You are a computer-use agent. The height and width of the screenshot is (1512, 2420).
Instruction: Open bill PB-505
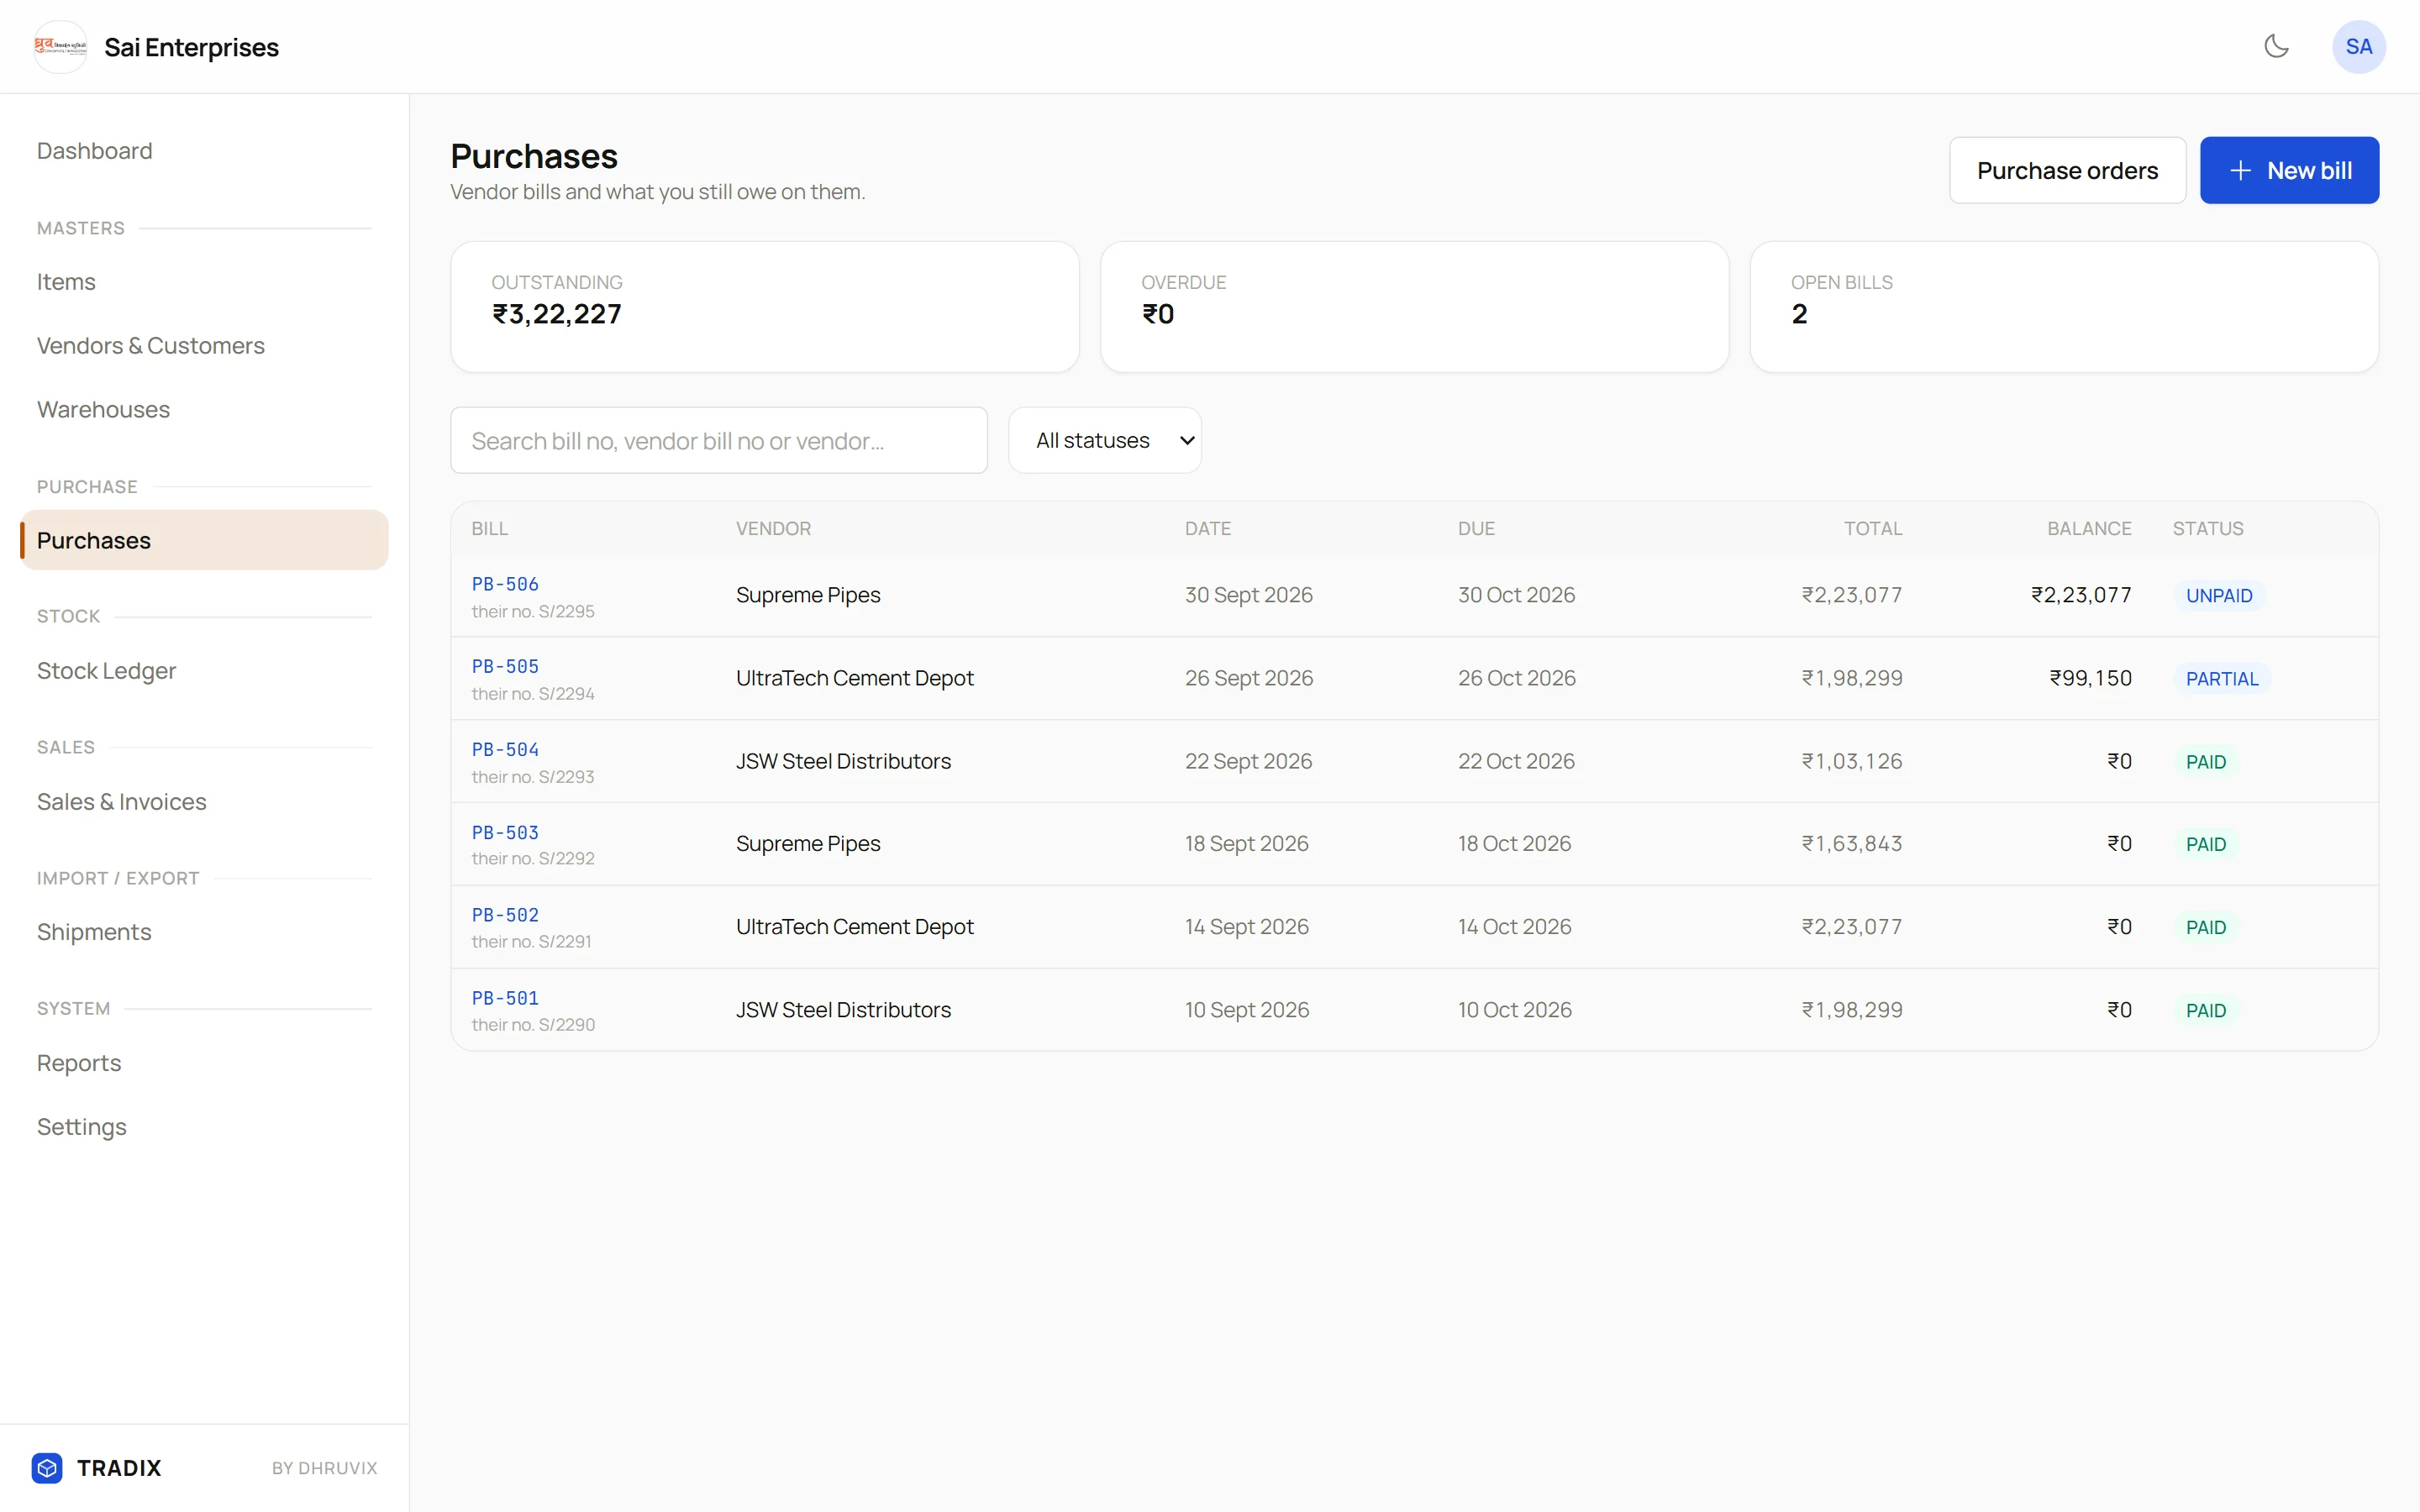click(x=505, y=667)
